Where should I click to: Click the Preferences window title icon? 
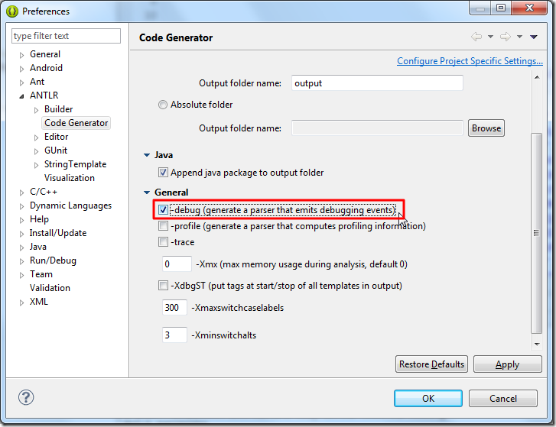point(11,11)
